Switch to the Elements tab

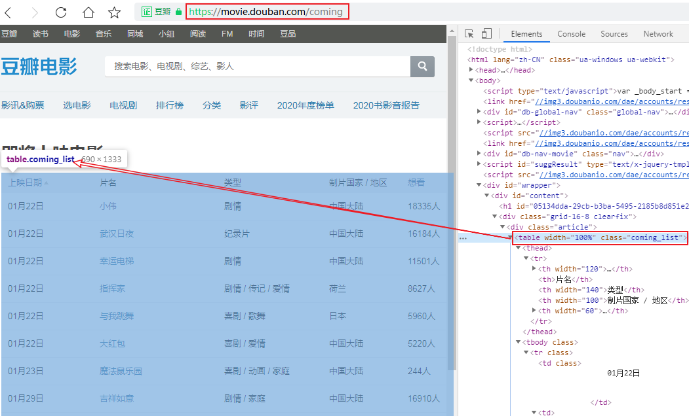(526, 34)
